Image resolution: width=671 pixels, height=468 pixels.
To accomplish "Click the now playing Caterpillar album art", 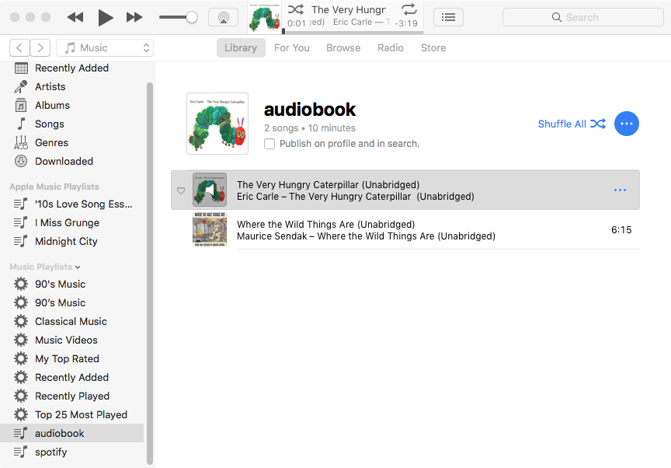I will pos(265,17).
